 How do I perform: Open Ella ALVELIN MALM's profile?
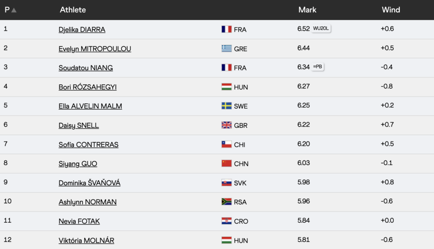(90, 106)
